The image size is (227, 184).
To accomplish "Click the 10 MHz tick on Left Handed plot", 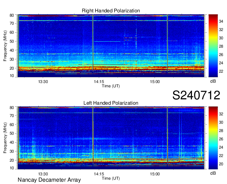I will pos(12,168).
